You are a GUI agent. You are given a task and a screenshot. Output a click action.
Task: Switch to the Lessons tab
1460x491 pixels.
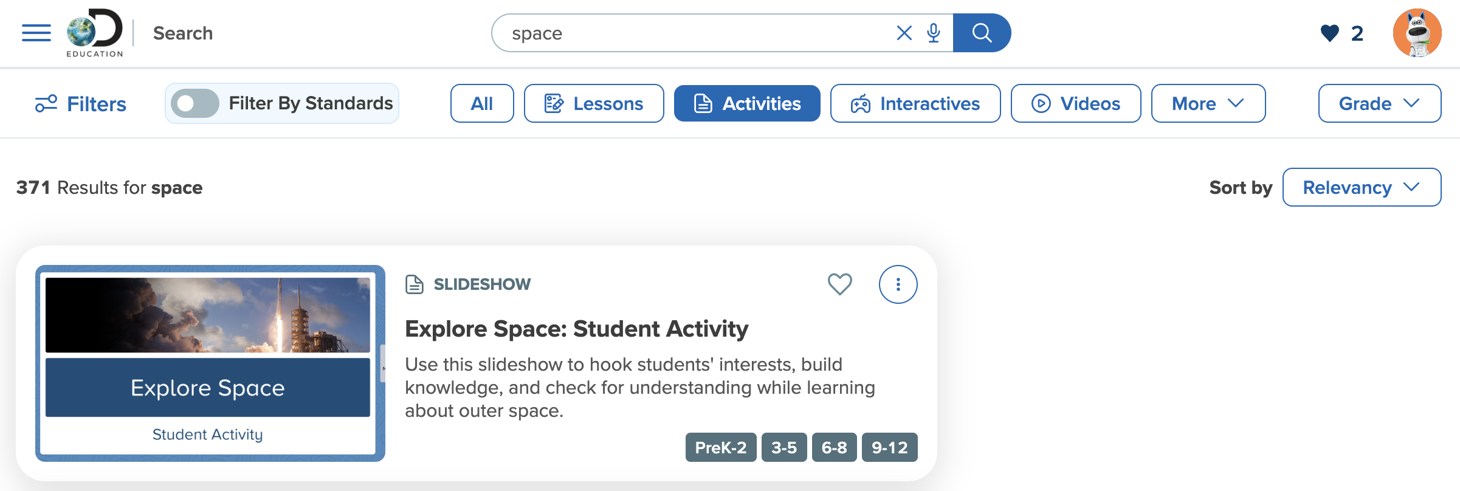click(x=594, y=103)
